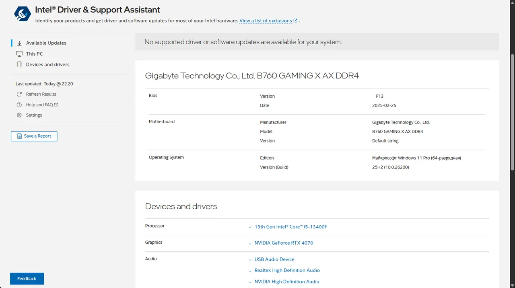Expand chevron for Realtek High Definition Audio
Viewport: 515px width, 288px height.
tap(250, 271)
